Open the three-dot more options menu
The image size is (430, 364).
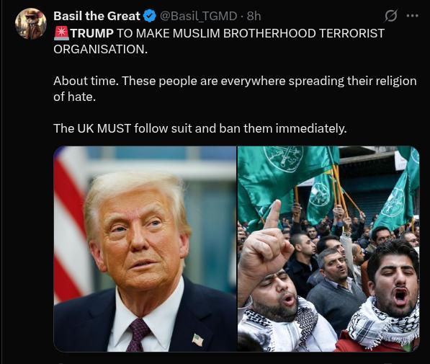[413, 16]
